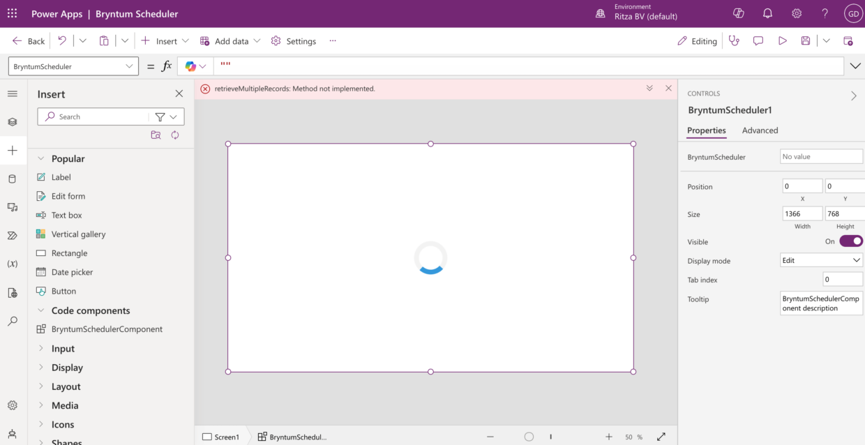Save the app with the disk icon
Image resolution: width=865 pixels, height=445 pixels.
806,41
